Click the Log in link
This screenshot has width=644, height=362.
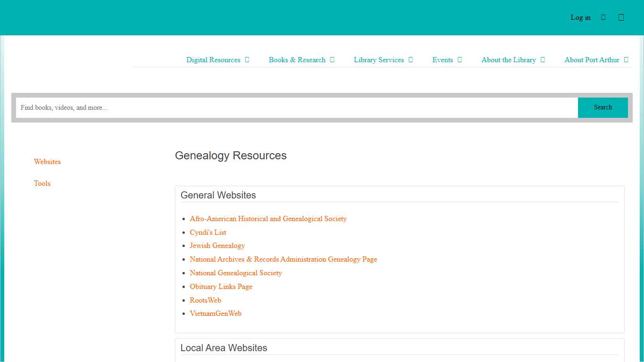[x=580, y=17]
